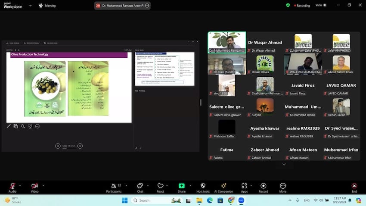Screen dimensions: 366x206
Task: Click the green Share screen button
Action: coord(182,186)
